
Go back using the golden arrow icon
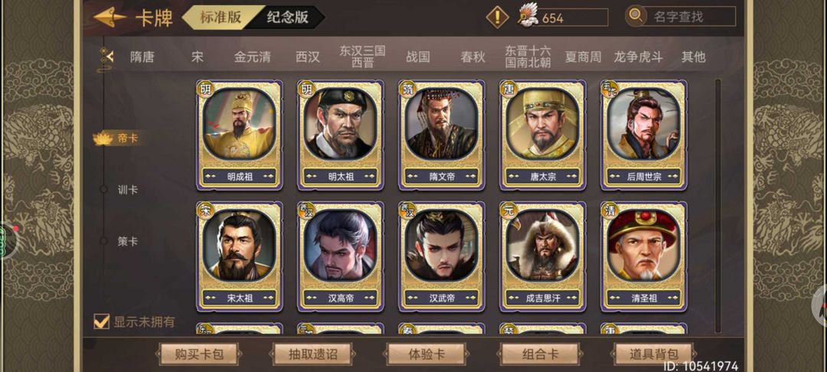110,17
